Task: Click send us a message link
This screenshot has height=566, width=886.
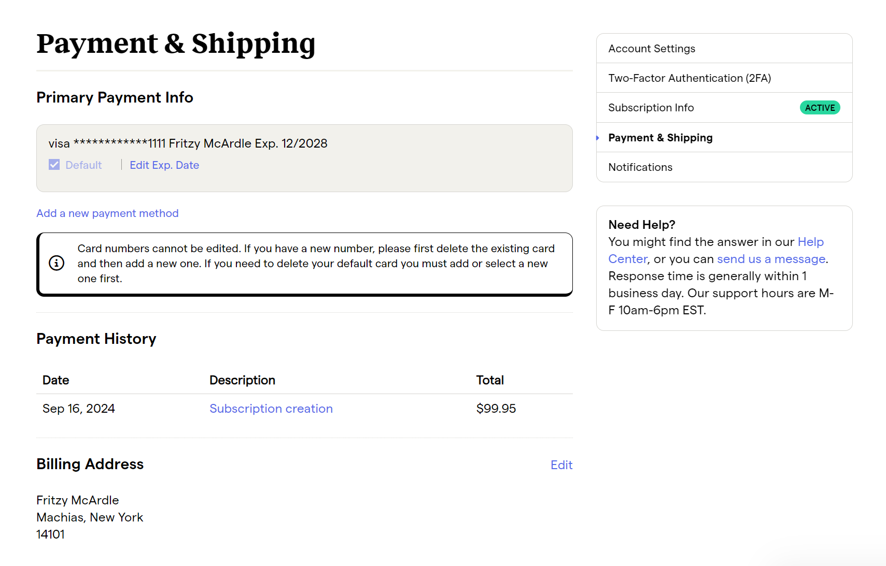Action: tap(771, 259)
